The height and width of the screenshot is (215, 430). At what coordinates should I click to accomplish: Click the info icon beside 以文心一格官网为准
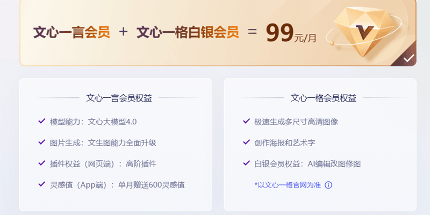(x=328, y=185)
